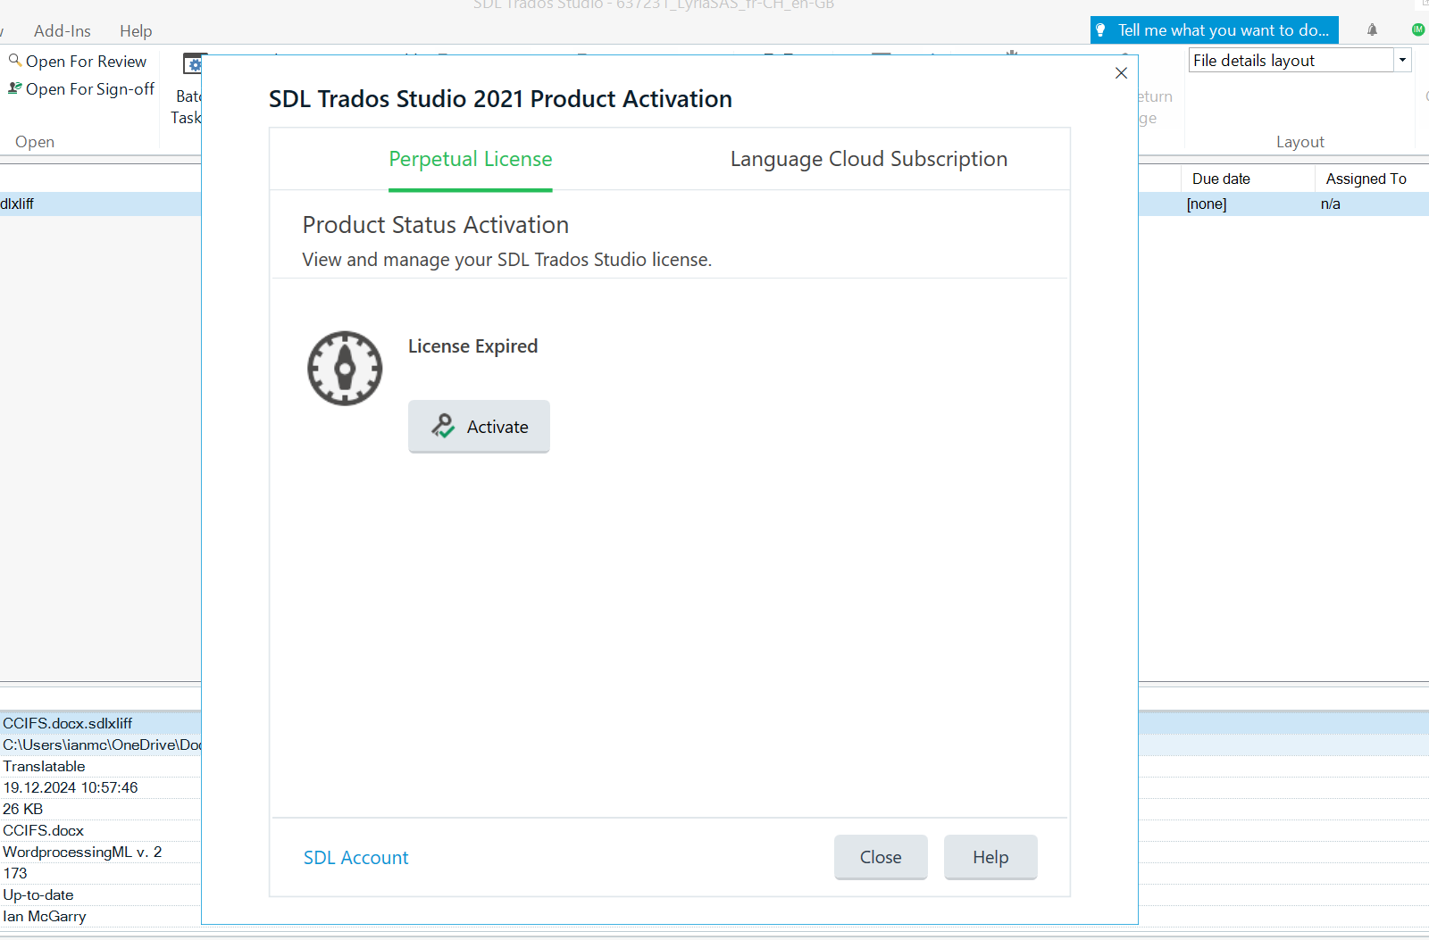Image resolution: width=1429 pixels, height=940 pixels.
Task: Open the Add-Ins ribbon tab
Action: (63, 31)
